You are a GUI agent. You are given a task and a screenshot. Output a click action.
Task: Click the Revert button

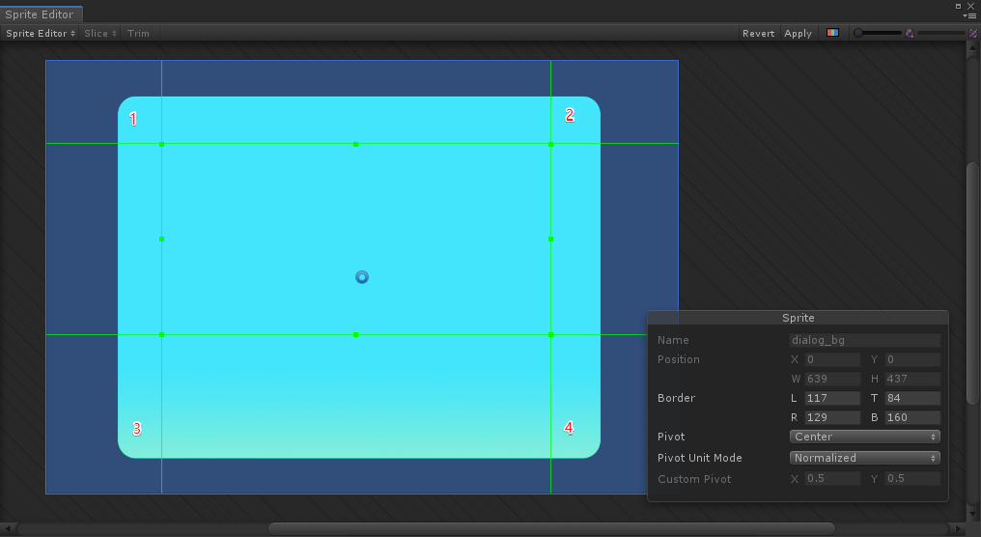(758, 33)
